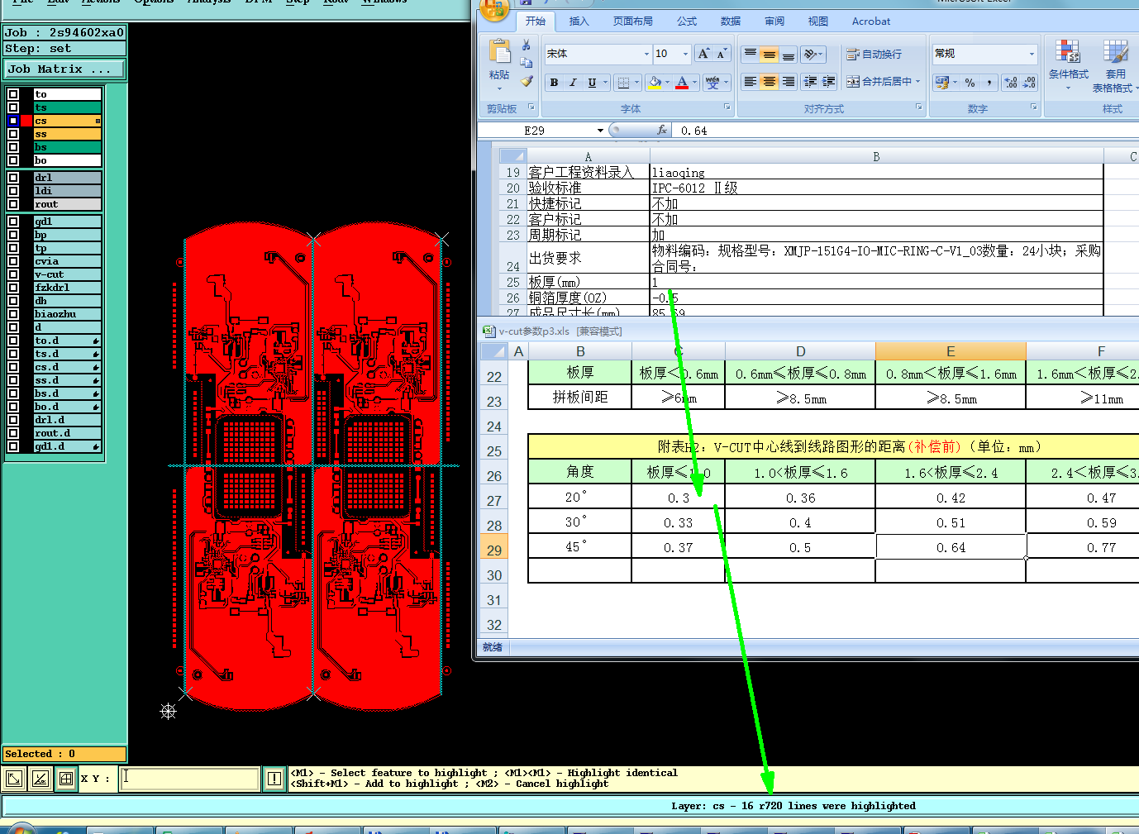This screenshot has height=834, width=1139.
Task: Toggle checkbox for layer 'cs'
Action: click(13, 121)
